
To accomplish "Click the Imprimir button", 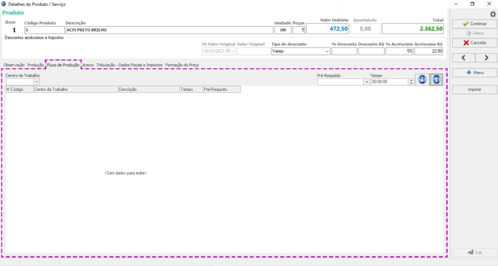I will (474, 89).
